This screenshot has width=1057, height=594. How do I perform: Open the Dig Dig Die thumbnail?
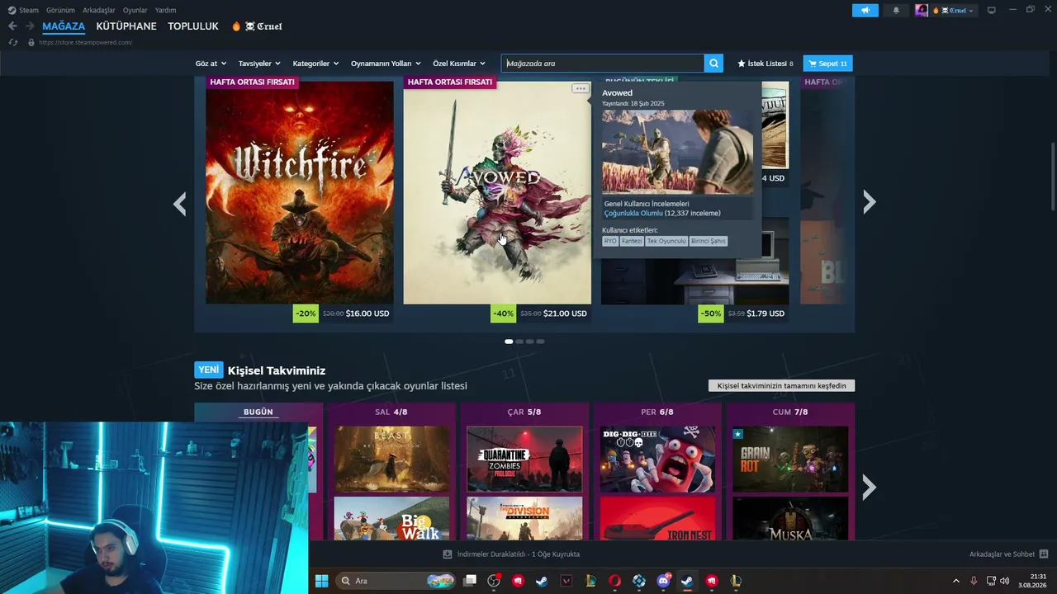pyautogui.click(x=658, y=459)
